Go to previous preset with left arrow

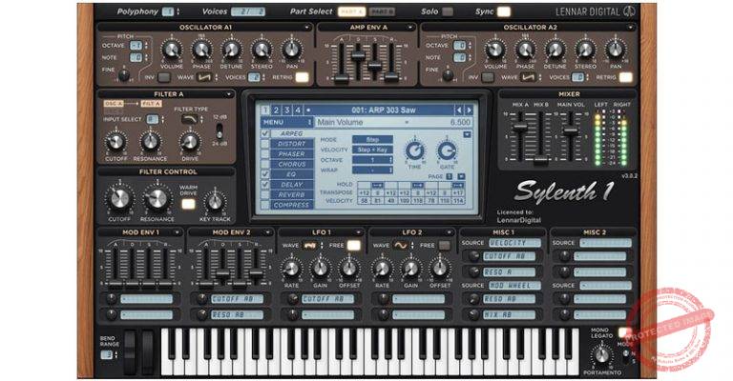coord(458,110)
